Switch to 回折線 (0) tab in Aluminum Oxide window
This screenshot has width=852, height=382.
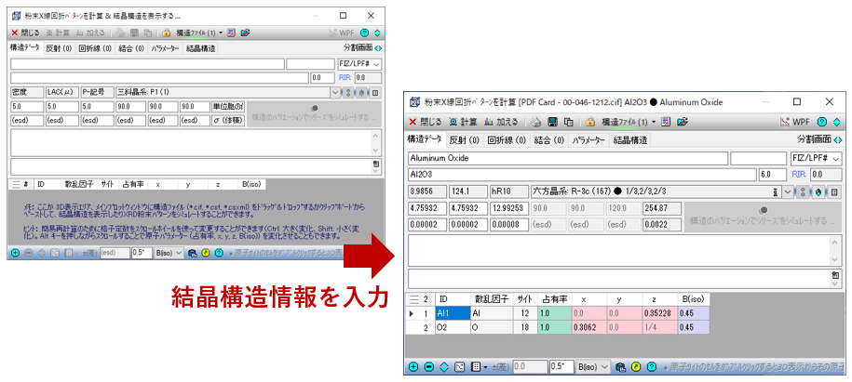(507, 140)
